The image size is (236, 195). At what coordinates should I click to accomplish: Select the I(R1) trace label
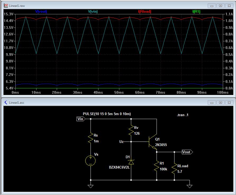click(197, 11)
